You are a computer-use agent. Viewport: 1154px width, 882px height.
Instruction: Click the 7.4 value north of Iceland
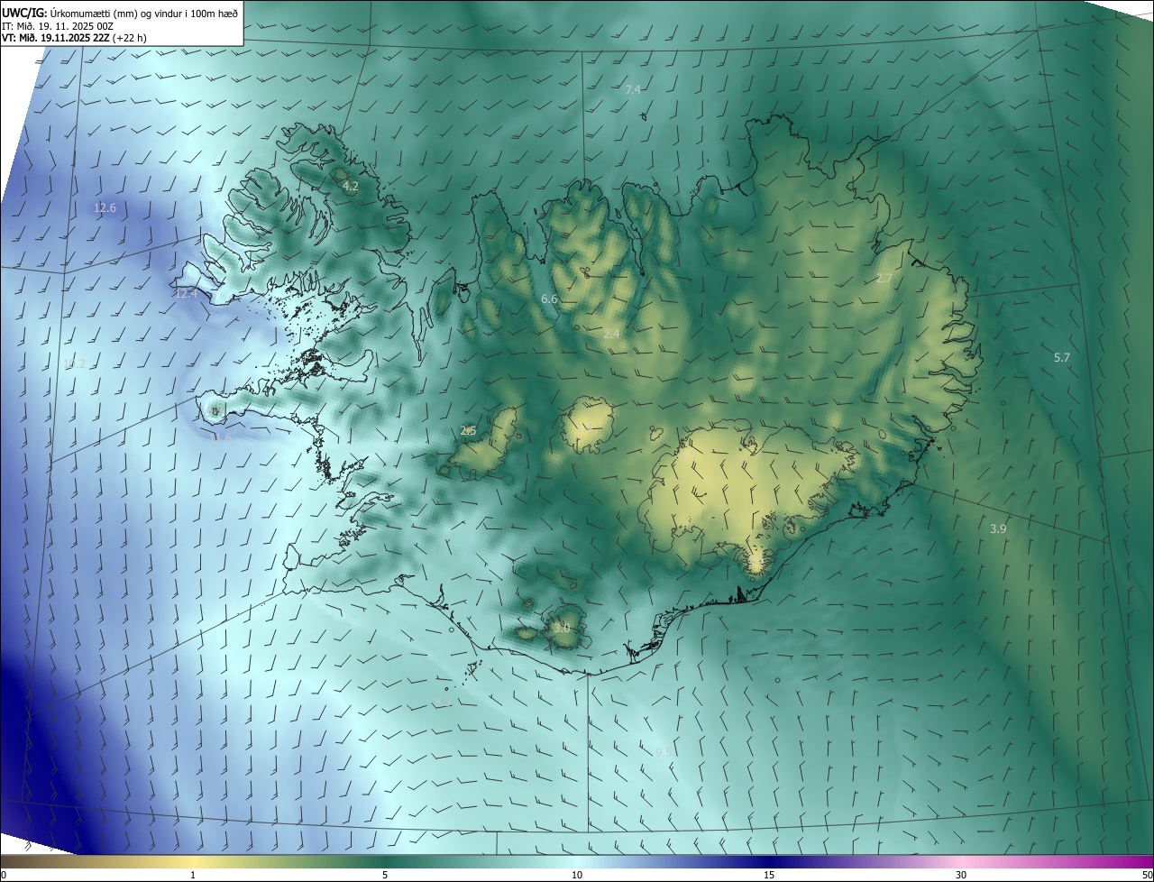pos(633,89)
